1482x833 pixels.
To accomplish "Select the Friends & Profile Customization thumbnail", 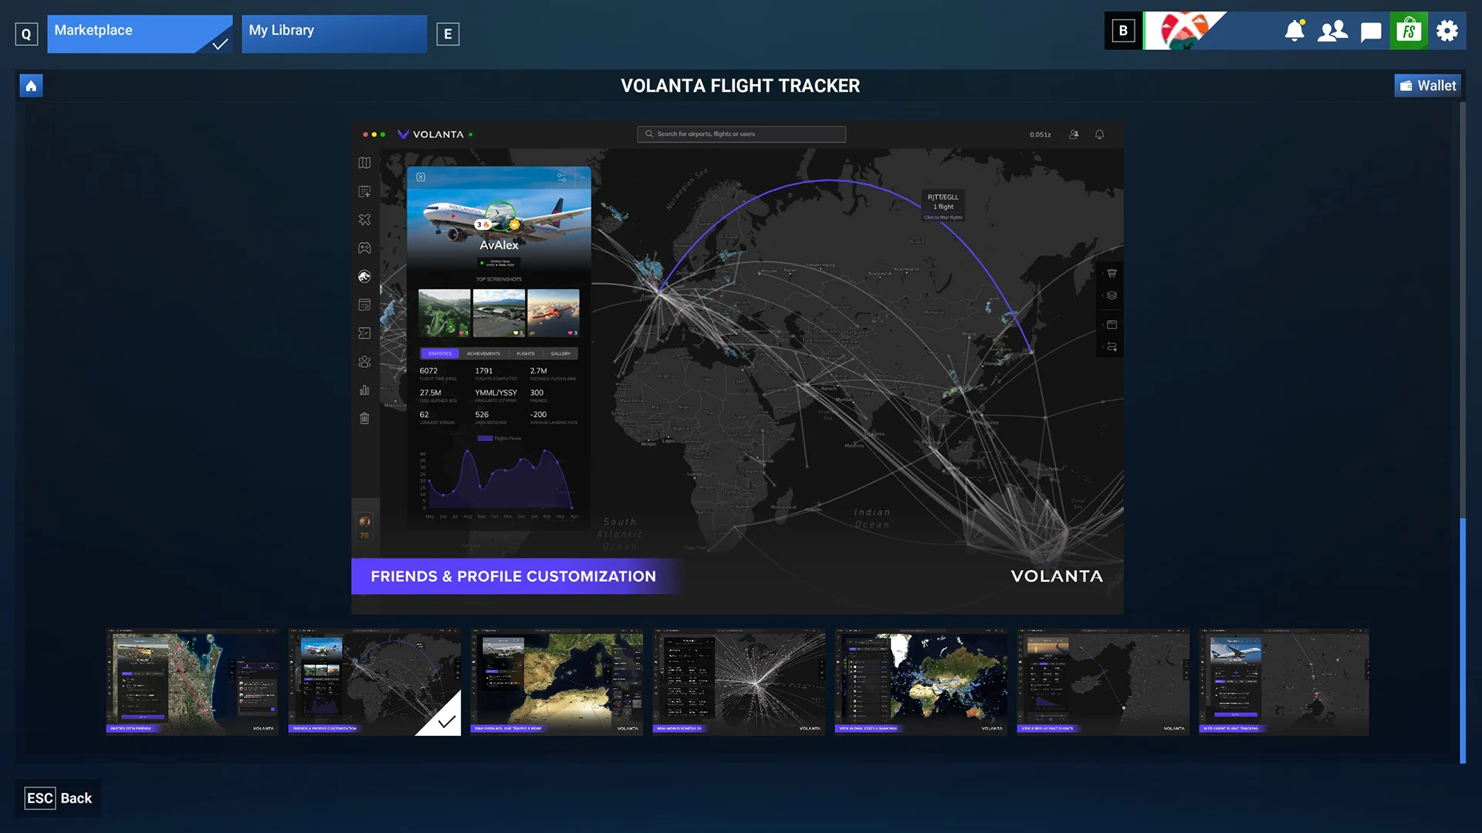I will tap(374, 682).
